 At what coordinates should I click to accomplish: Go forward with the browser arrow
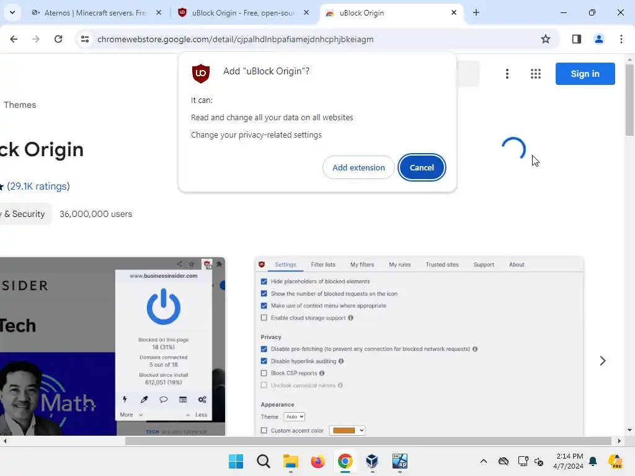pos(36,39)
